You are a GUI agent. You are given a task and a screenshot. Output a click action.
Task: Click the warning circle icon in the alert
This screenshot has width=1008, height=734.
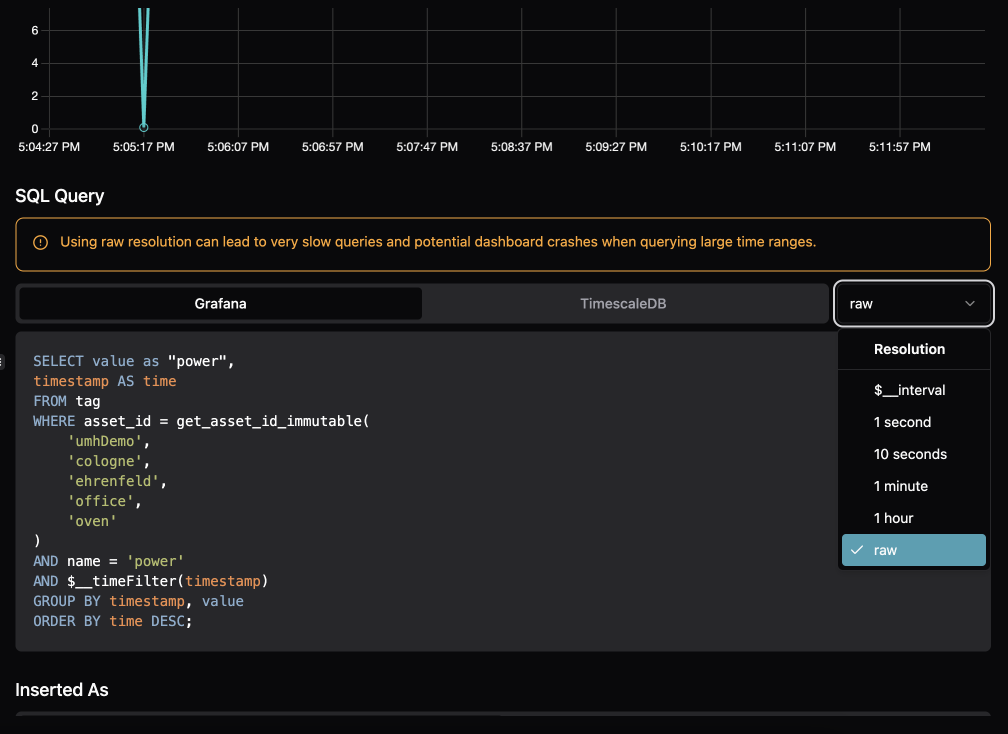click(40, 242)
